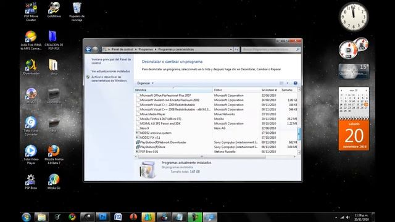Click the volume speaker icon in tray
Image resolution: width=395 pixels, height=222 pixels.
click(x=348, y=217)
